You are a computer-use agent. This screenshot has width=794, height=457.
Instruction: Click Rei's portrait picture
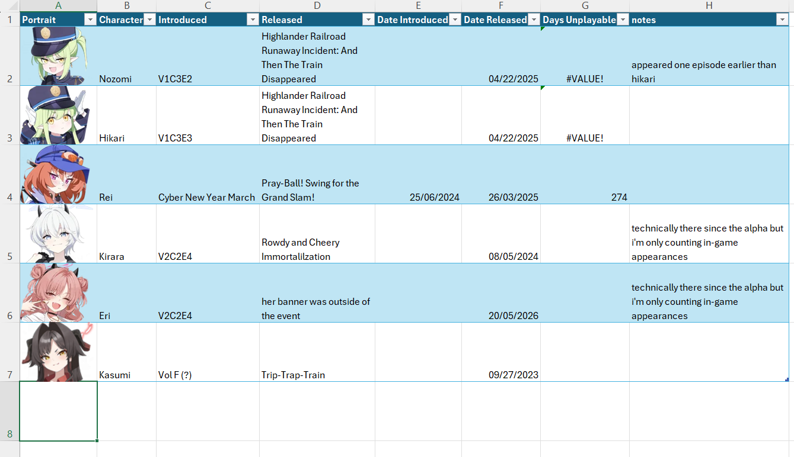55,175
